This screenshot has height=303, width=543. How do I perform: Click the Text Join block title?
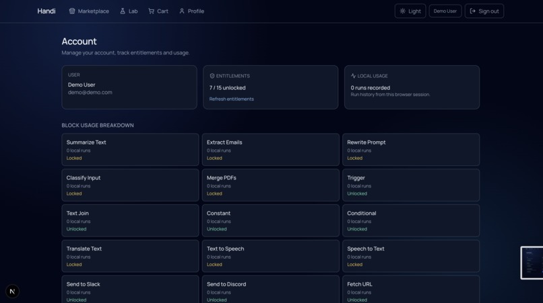point(77,213)
